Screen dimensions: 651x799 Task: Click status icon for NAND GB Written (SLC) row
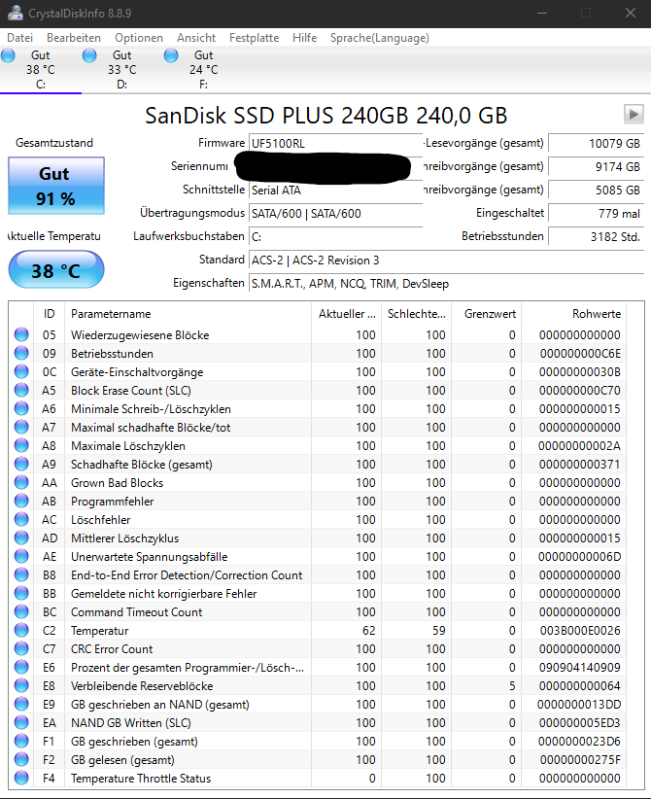(x=21, y=722)
